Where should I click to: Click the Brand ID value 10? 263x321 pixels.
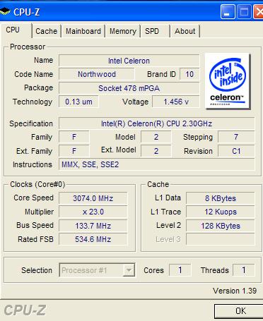(189, 74)
